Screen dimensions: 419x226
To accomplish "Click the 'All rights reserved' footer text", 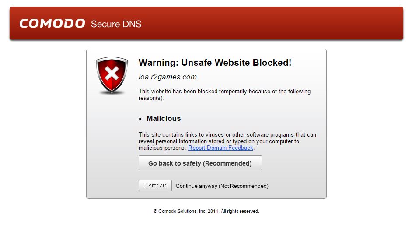I will click(240, 211).
